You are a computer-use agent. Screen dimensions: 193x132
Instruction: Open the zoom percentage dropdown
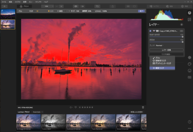click(x=48, y=6)
